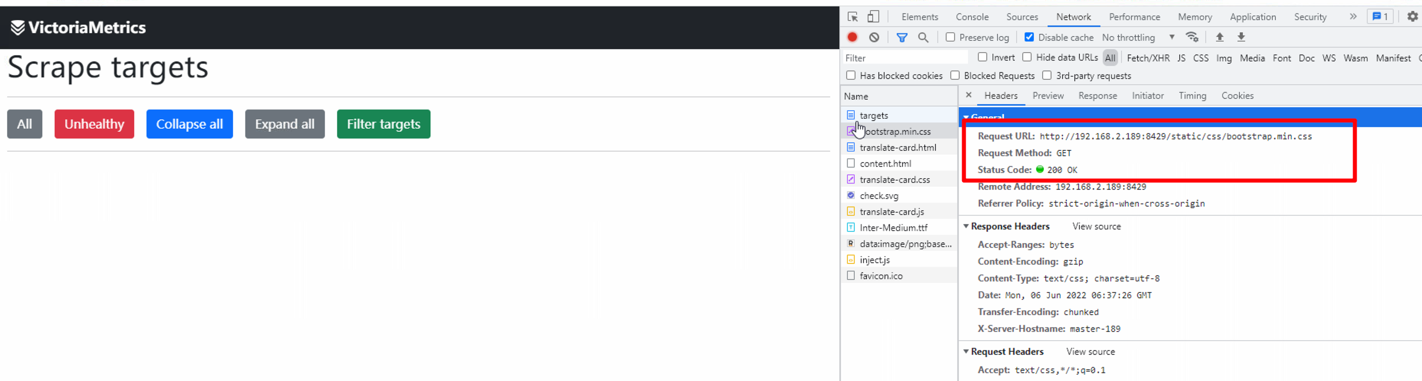
Task: Collapse Response Headers section
Action: point(966,226)
